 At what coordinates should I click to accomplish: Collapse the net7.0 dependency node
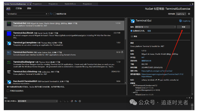131,92
